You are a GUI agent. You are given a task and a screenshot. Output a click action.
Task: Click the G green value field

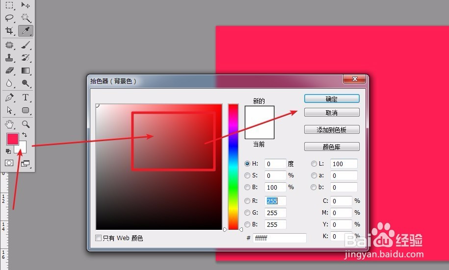[x=275, y=213]
